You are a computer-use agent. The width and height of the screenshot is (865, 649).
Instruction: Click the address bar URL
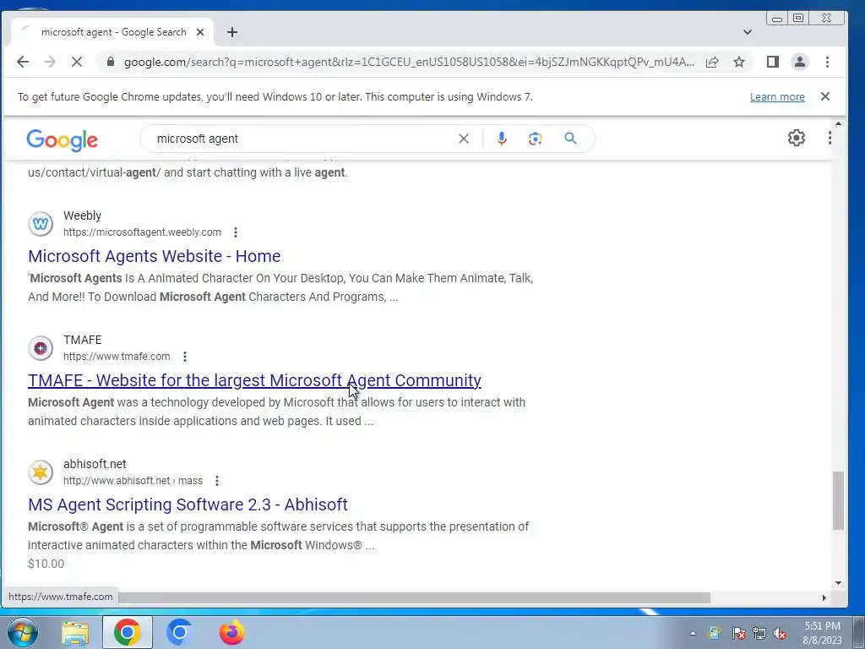click(x=409, y=62)
